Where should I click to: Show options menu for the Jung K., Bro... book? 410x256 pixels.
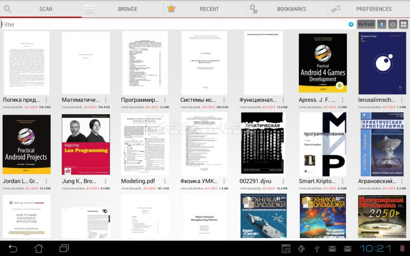point(106,181)
